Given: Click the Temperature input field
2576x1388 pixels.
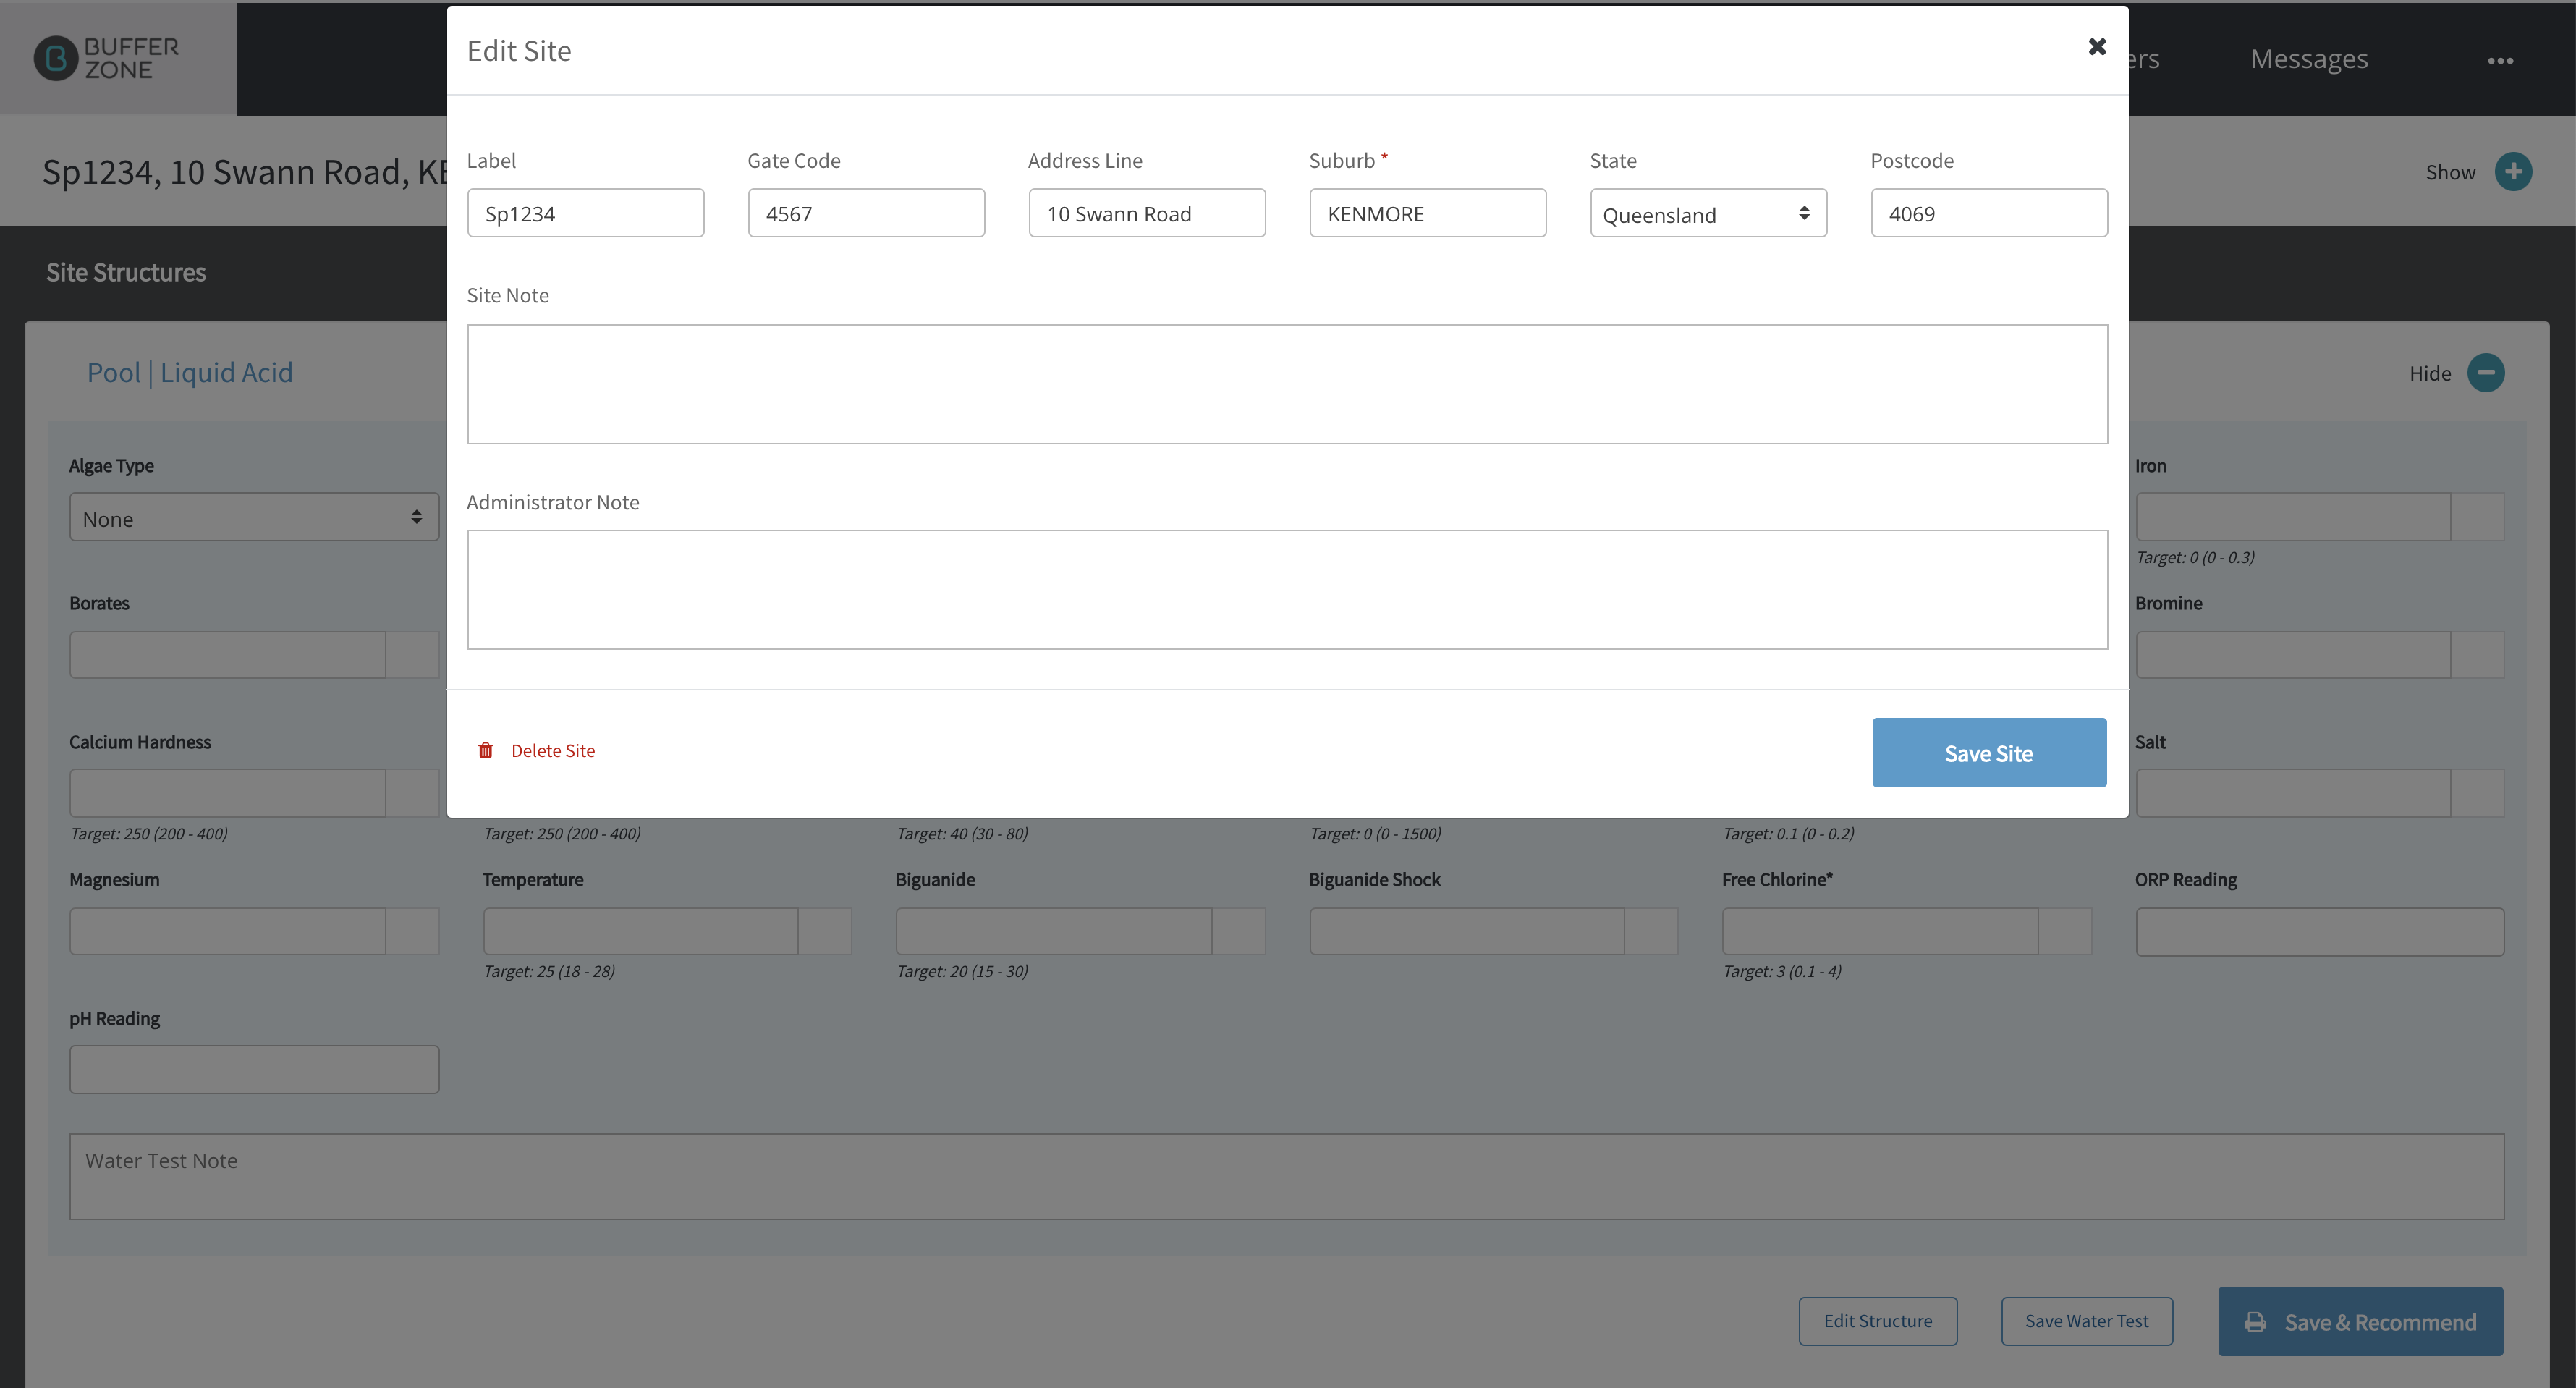Looking at the screenshot, I should (x=641, y=931).
